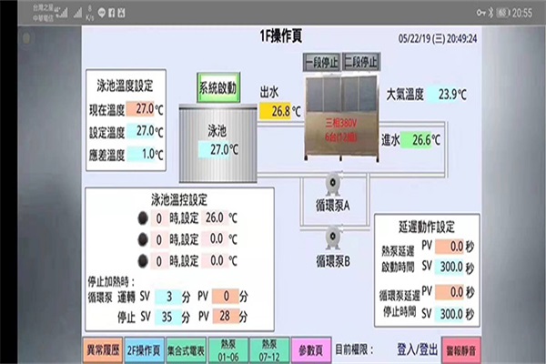The image size is (546, 364).
Task: Switch to the 2F操作頁 page
Action: 144,350
